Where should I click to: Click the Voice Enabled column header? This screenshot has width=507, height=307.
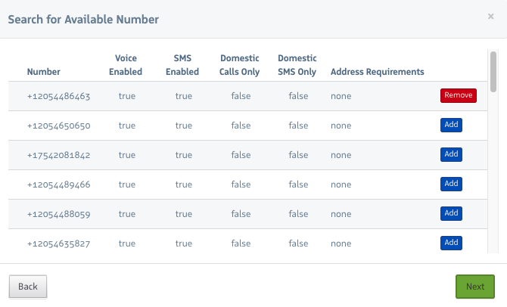(x=126, y=65)
